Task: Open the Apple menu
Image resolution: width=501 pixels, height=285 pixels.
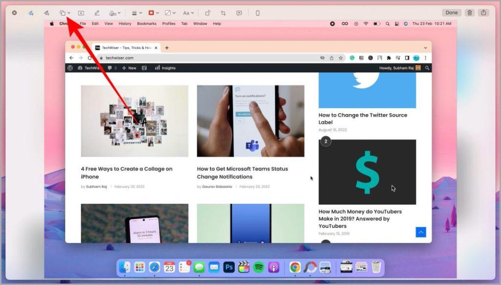Action: point(52,24)
